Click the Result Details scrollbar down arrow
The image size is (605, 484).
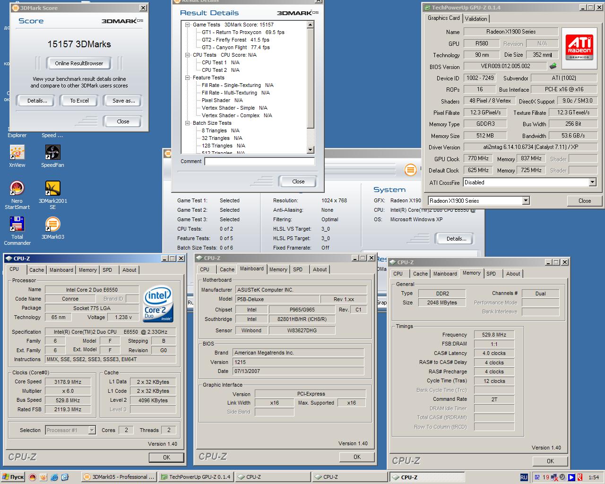pyautogui.click(x=311, y=150)
